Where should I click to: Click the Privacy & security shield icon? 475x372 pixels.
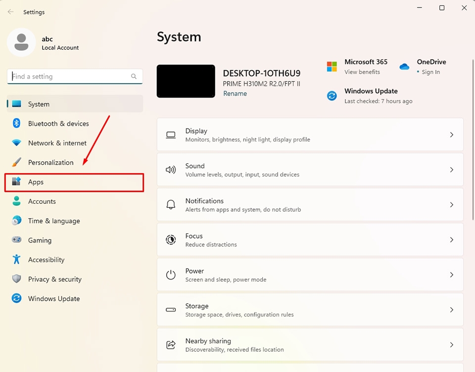point(16,279)
